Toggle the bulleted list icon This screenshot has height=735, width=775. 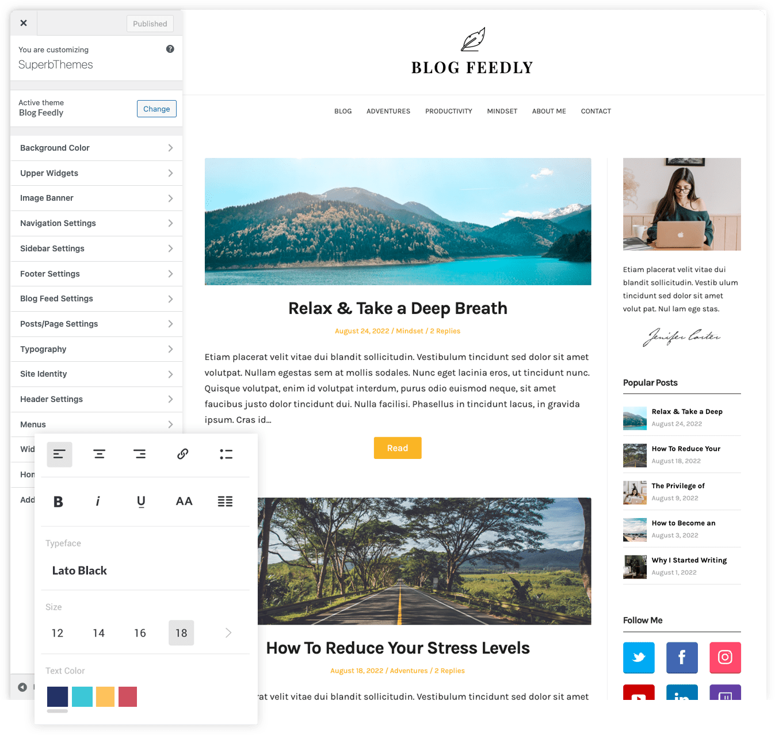click(226, 454)
